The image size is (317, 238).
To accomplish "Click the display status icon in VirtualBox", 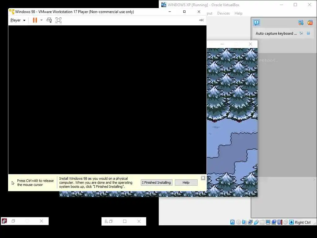I will (x=268, y=222).
